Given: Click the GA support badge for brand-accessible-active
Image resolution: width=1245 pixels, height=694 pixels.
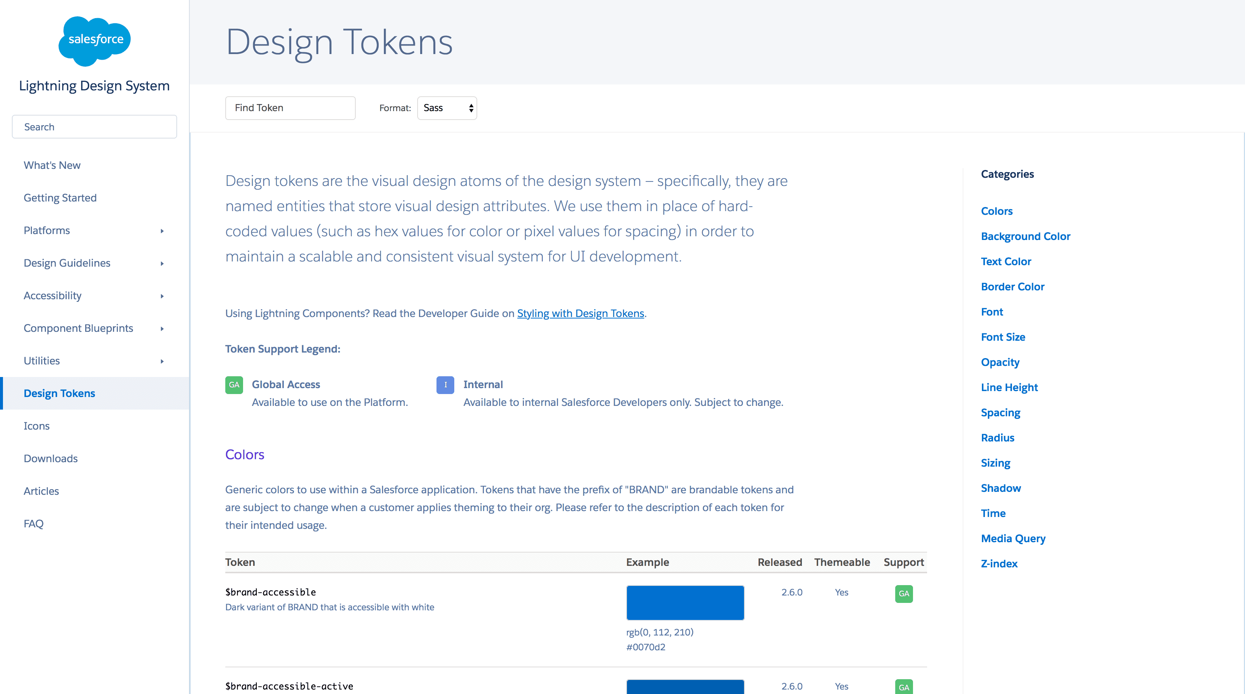Looking at the screenshot, I should (x=903, y=687).
